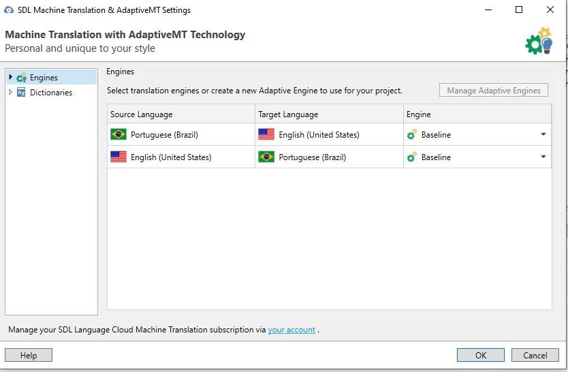Click the Brazil flag in the first row's source
Viewport: 568px width, 372px height.
tap(119, 134)
